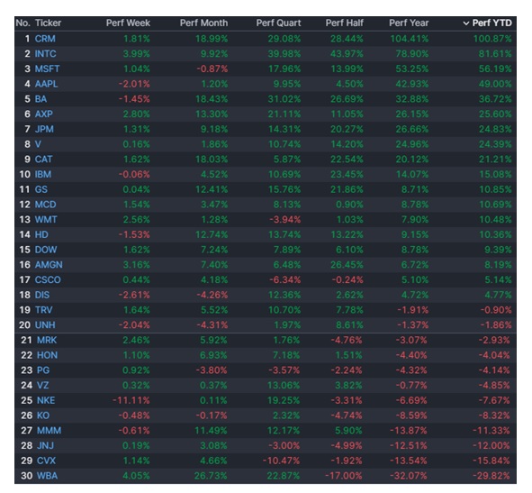The width and height of the screenshot is (532, 493).
Task: Select AAPL's -2.01% weekly value
Action: coord(134,84)
